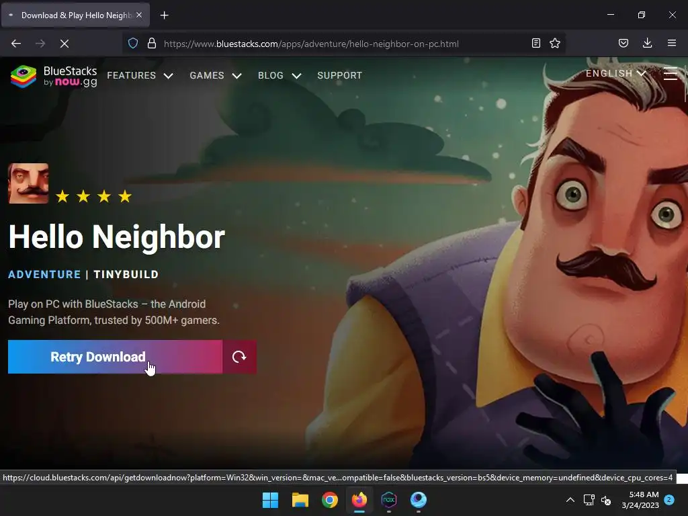This screenshot has width=688, height=516.
Task: Click the network status tray icon
Action: (x=589, y=500)
